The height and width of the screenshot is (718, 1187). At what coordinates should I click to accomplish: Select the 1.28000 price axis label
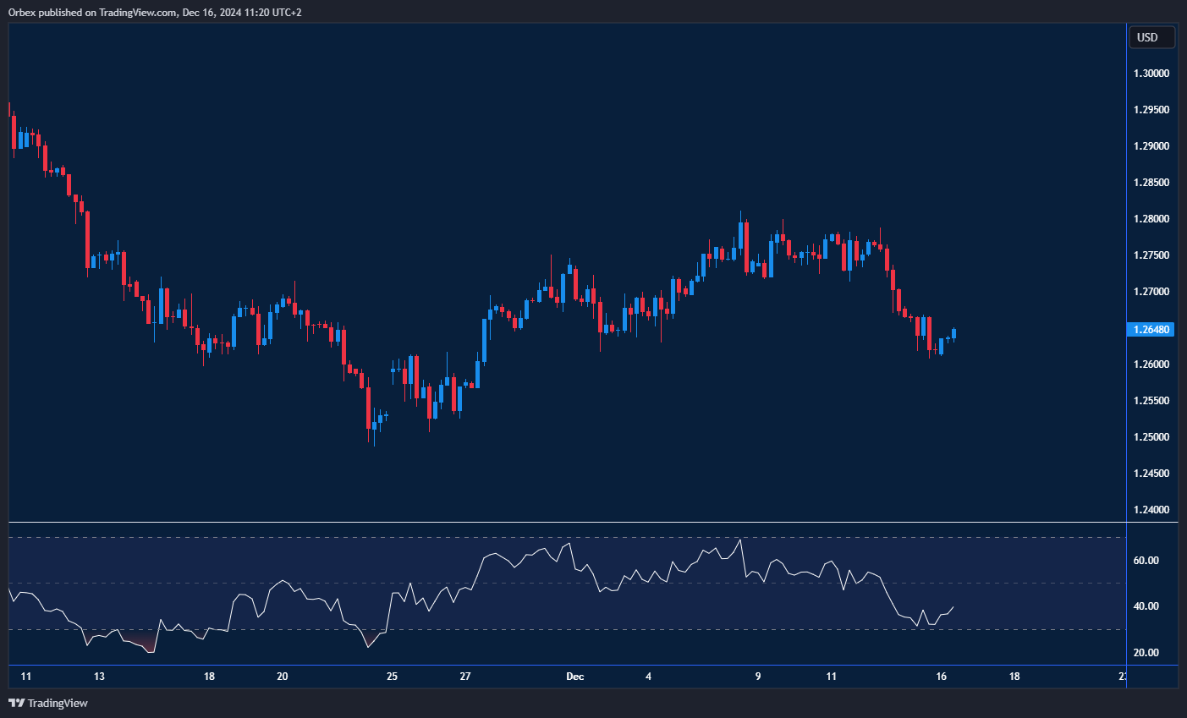(1151, 219)
